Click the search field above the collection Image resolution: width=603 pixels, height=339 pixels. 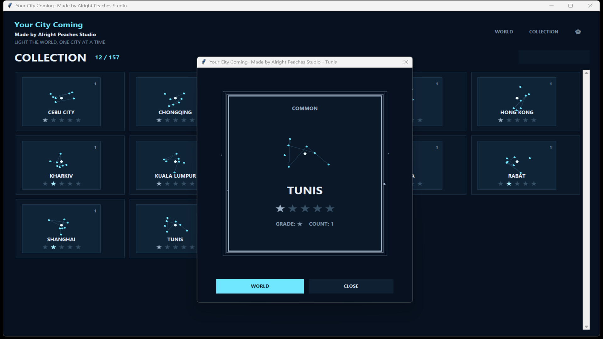[554, 57]
